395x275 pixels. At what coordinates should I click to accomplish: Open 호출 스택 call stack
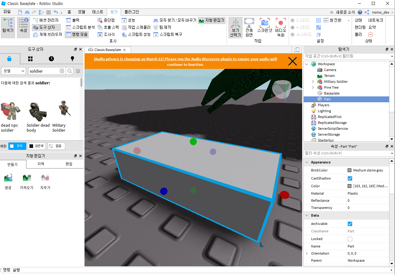108,27
